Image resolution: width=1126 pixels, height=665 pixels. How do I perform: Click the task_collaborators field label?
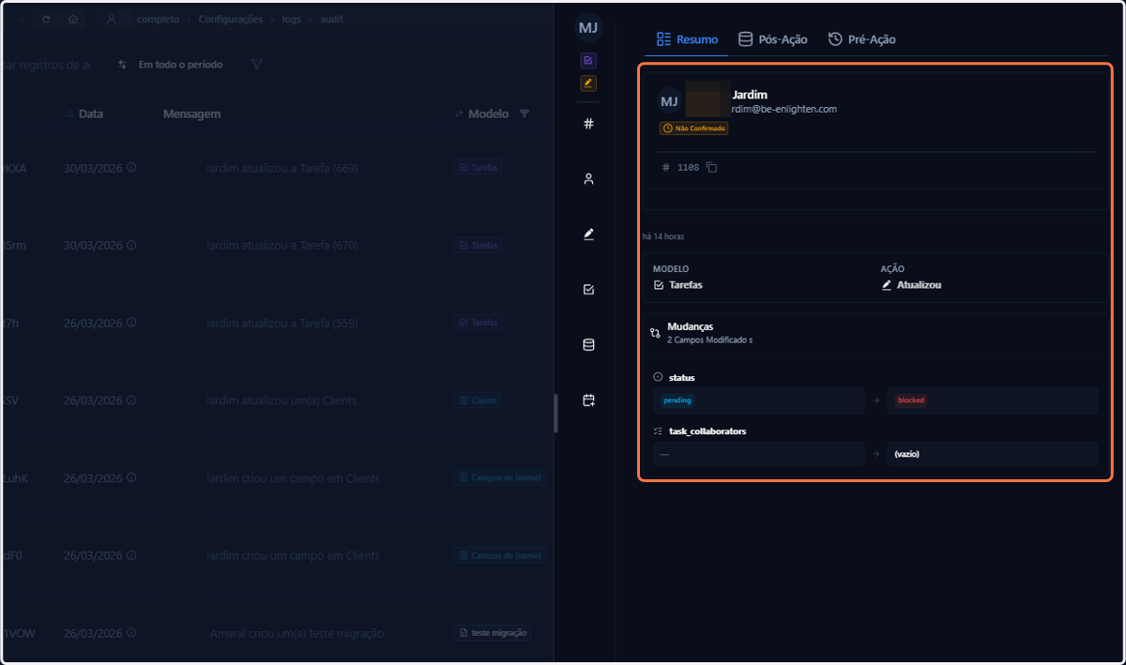click(708, 431)
